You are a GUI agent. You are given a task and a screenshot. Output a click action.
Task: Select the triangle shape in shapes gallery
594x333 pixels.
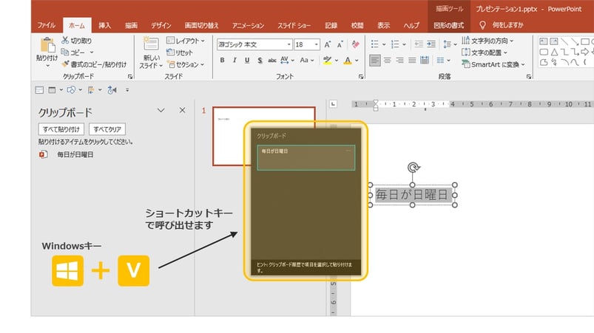pos(554,52)
